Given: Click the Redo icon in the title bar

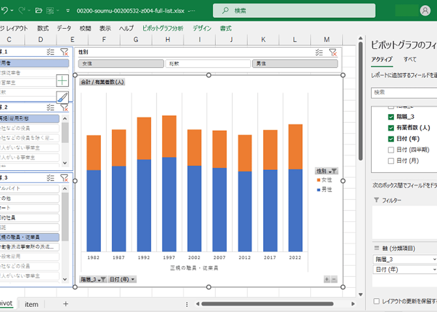Looking at the screenshot, I should [22, 10].
